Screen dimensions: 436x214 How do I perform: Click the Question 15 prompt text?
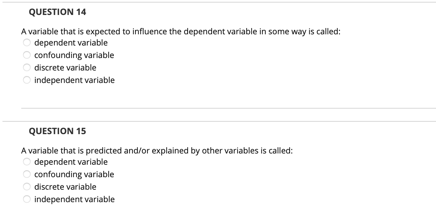(x=157, y=150)
